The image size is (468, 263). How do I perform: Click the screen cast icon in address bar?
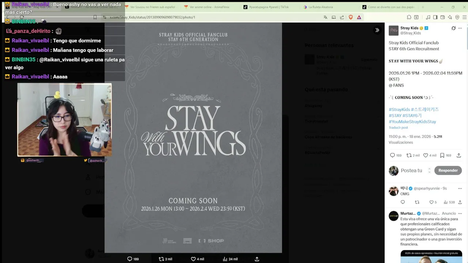(333, 17)
